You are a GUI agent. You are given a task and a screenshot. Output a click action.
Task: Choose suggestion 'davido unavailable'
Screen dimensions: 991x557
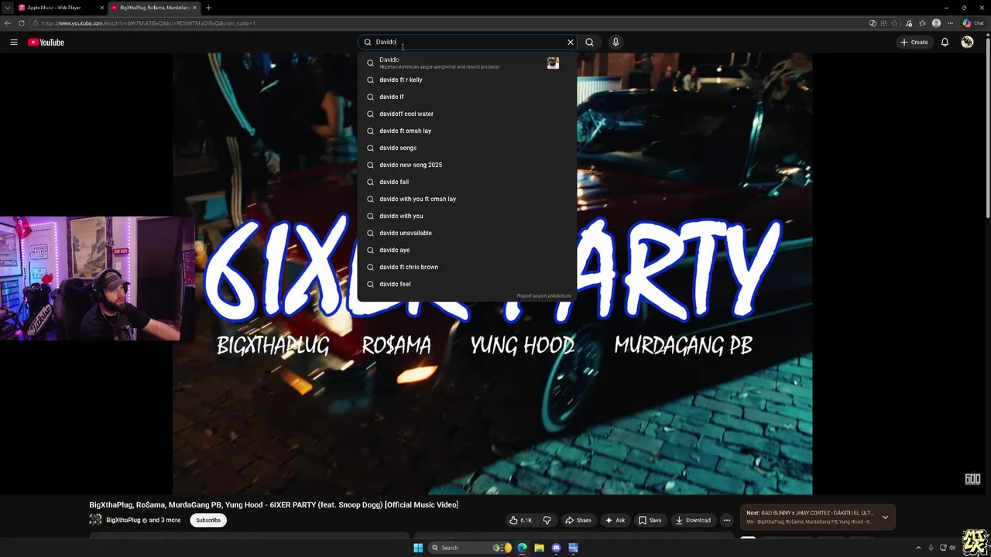tap(467, 233)
